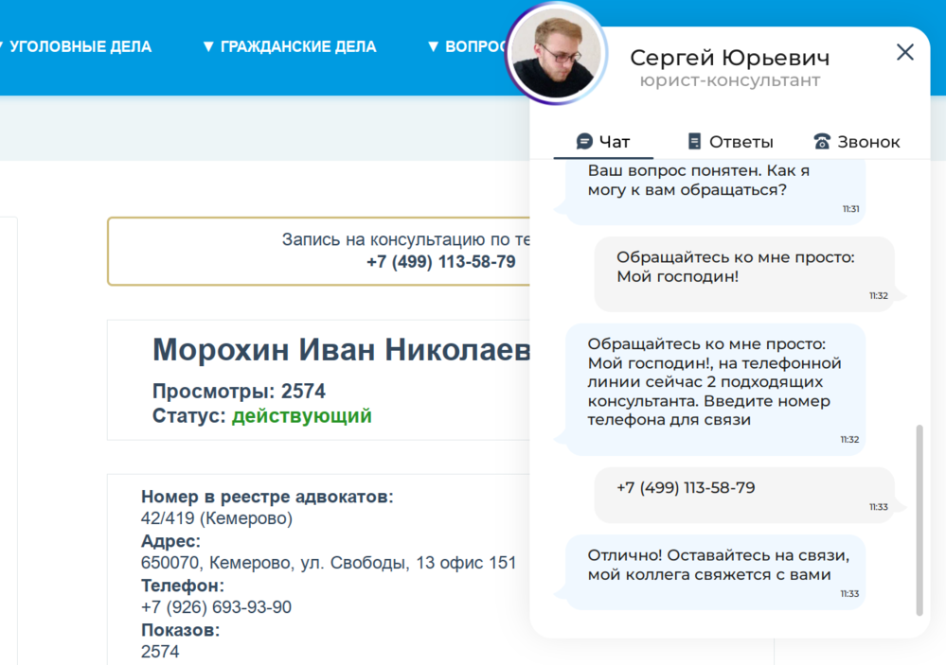Expand the Гражданские дела dropdown

tap(289, 46)
